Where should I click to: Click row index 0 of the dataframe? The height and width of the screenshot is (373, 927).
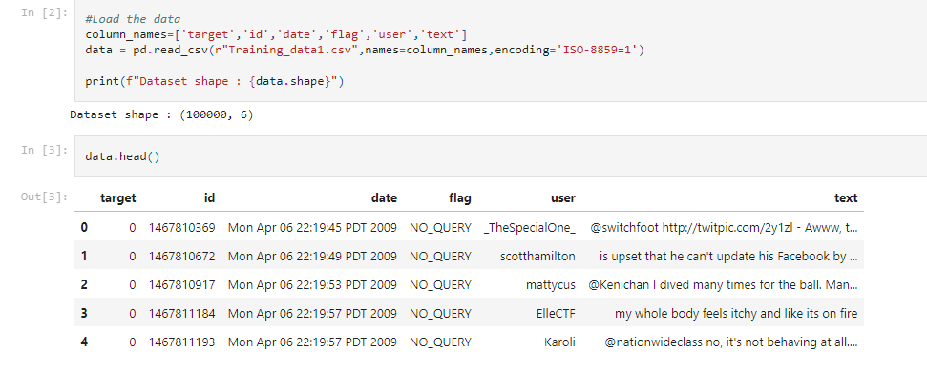84,228
